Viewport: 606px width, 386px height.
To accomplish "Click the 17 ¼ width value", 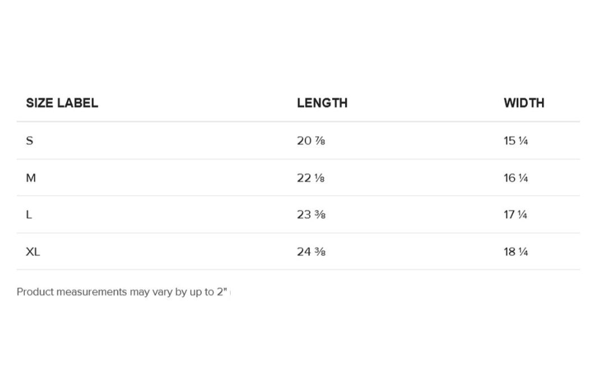I will (515, 215).
